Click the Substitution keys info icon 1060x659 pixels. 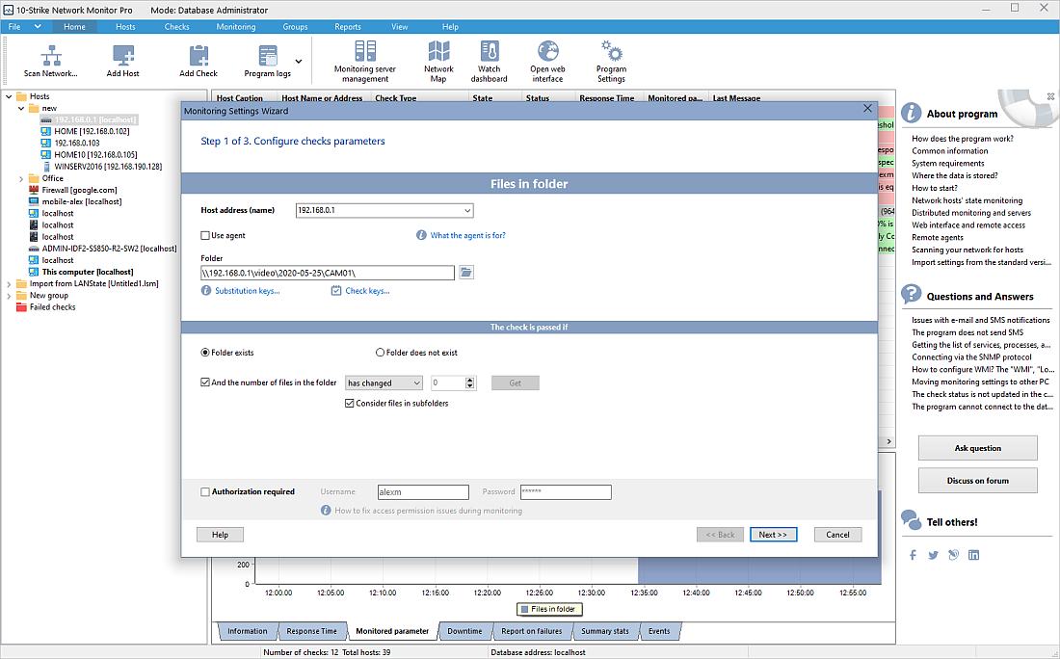pyautogui.click(x=206, y=291)
